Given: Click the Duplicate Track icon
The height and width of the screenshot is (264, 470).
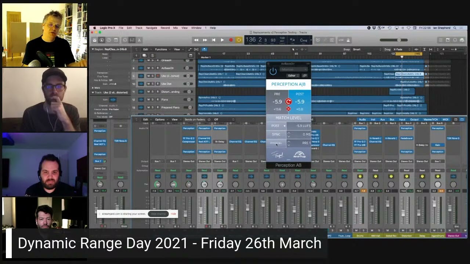Looking at the screenshot, I should click(x=144, y=55).
